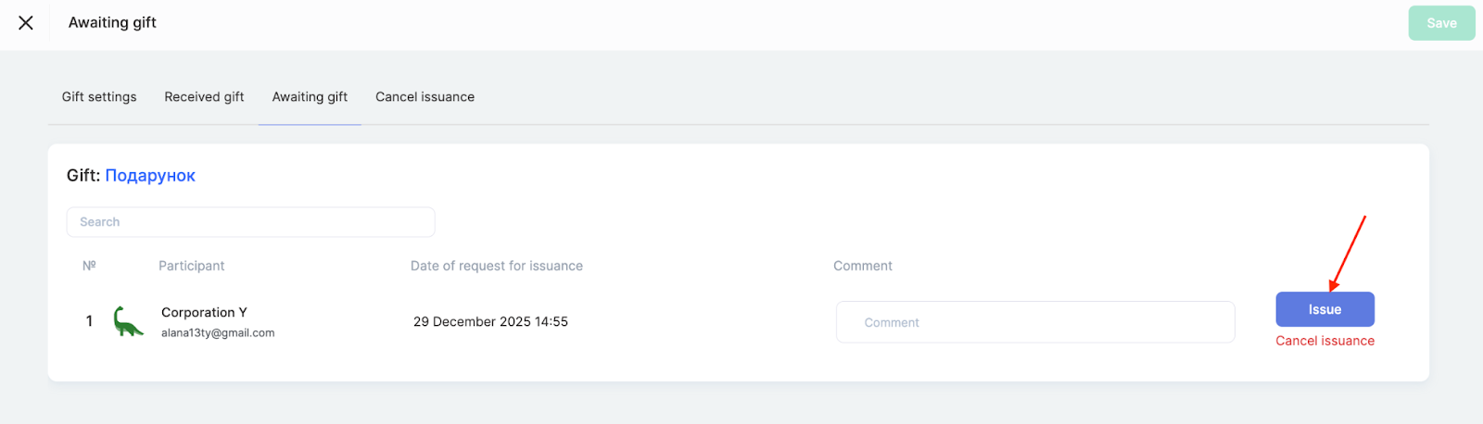1483x424 pixels.
Task: Click Corporation Y's green dinosaur avatar
Action: (128, 321)
